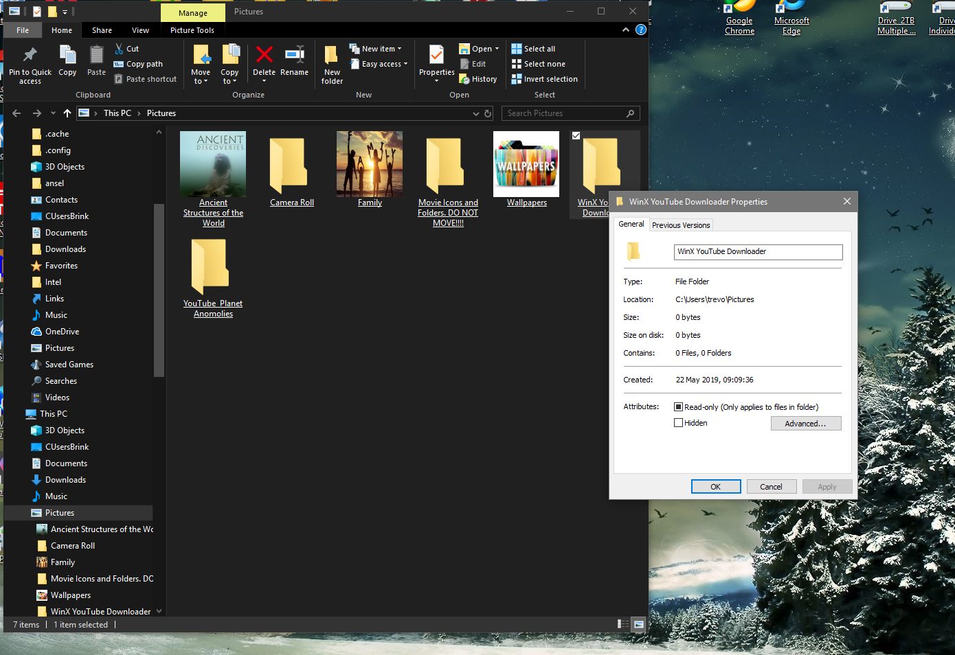The image size is (955, 655).
Task: Click OK in Properties dialog
Action: [x=716, y=487]
